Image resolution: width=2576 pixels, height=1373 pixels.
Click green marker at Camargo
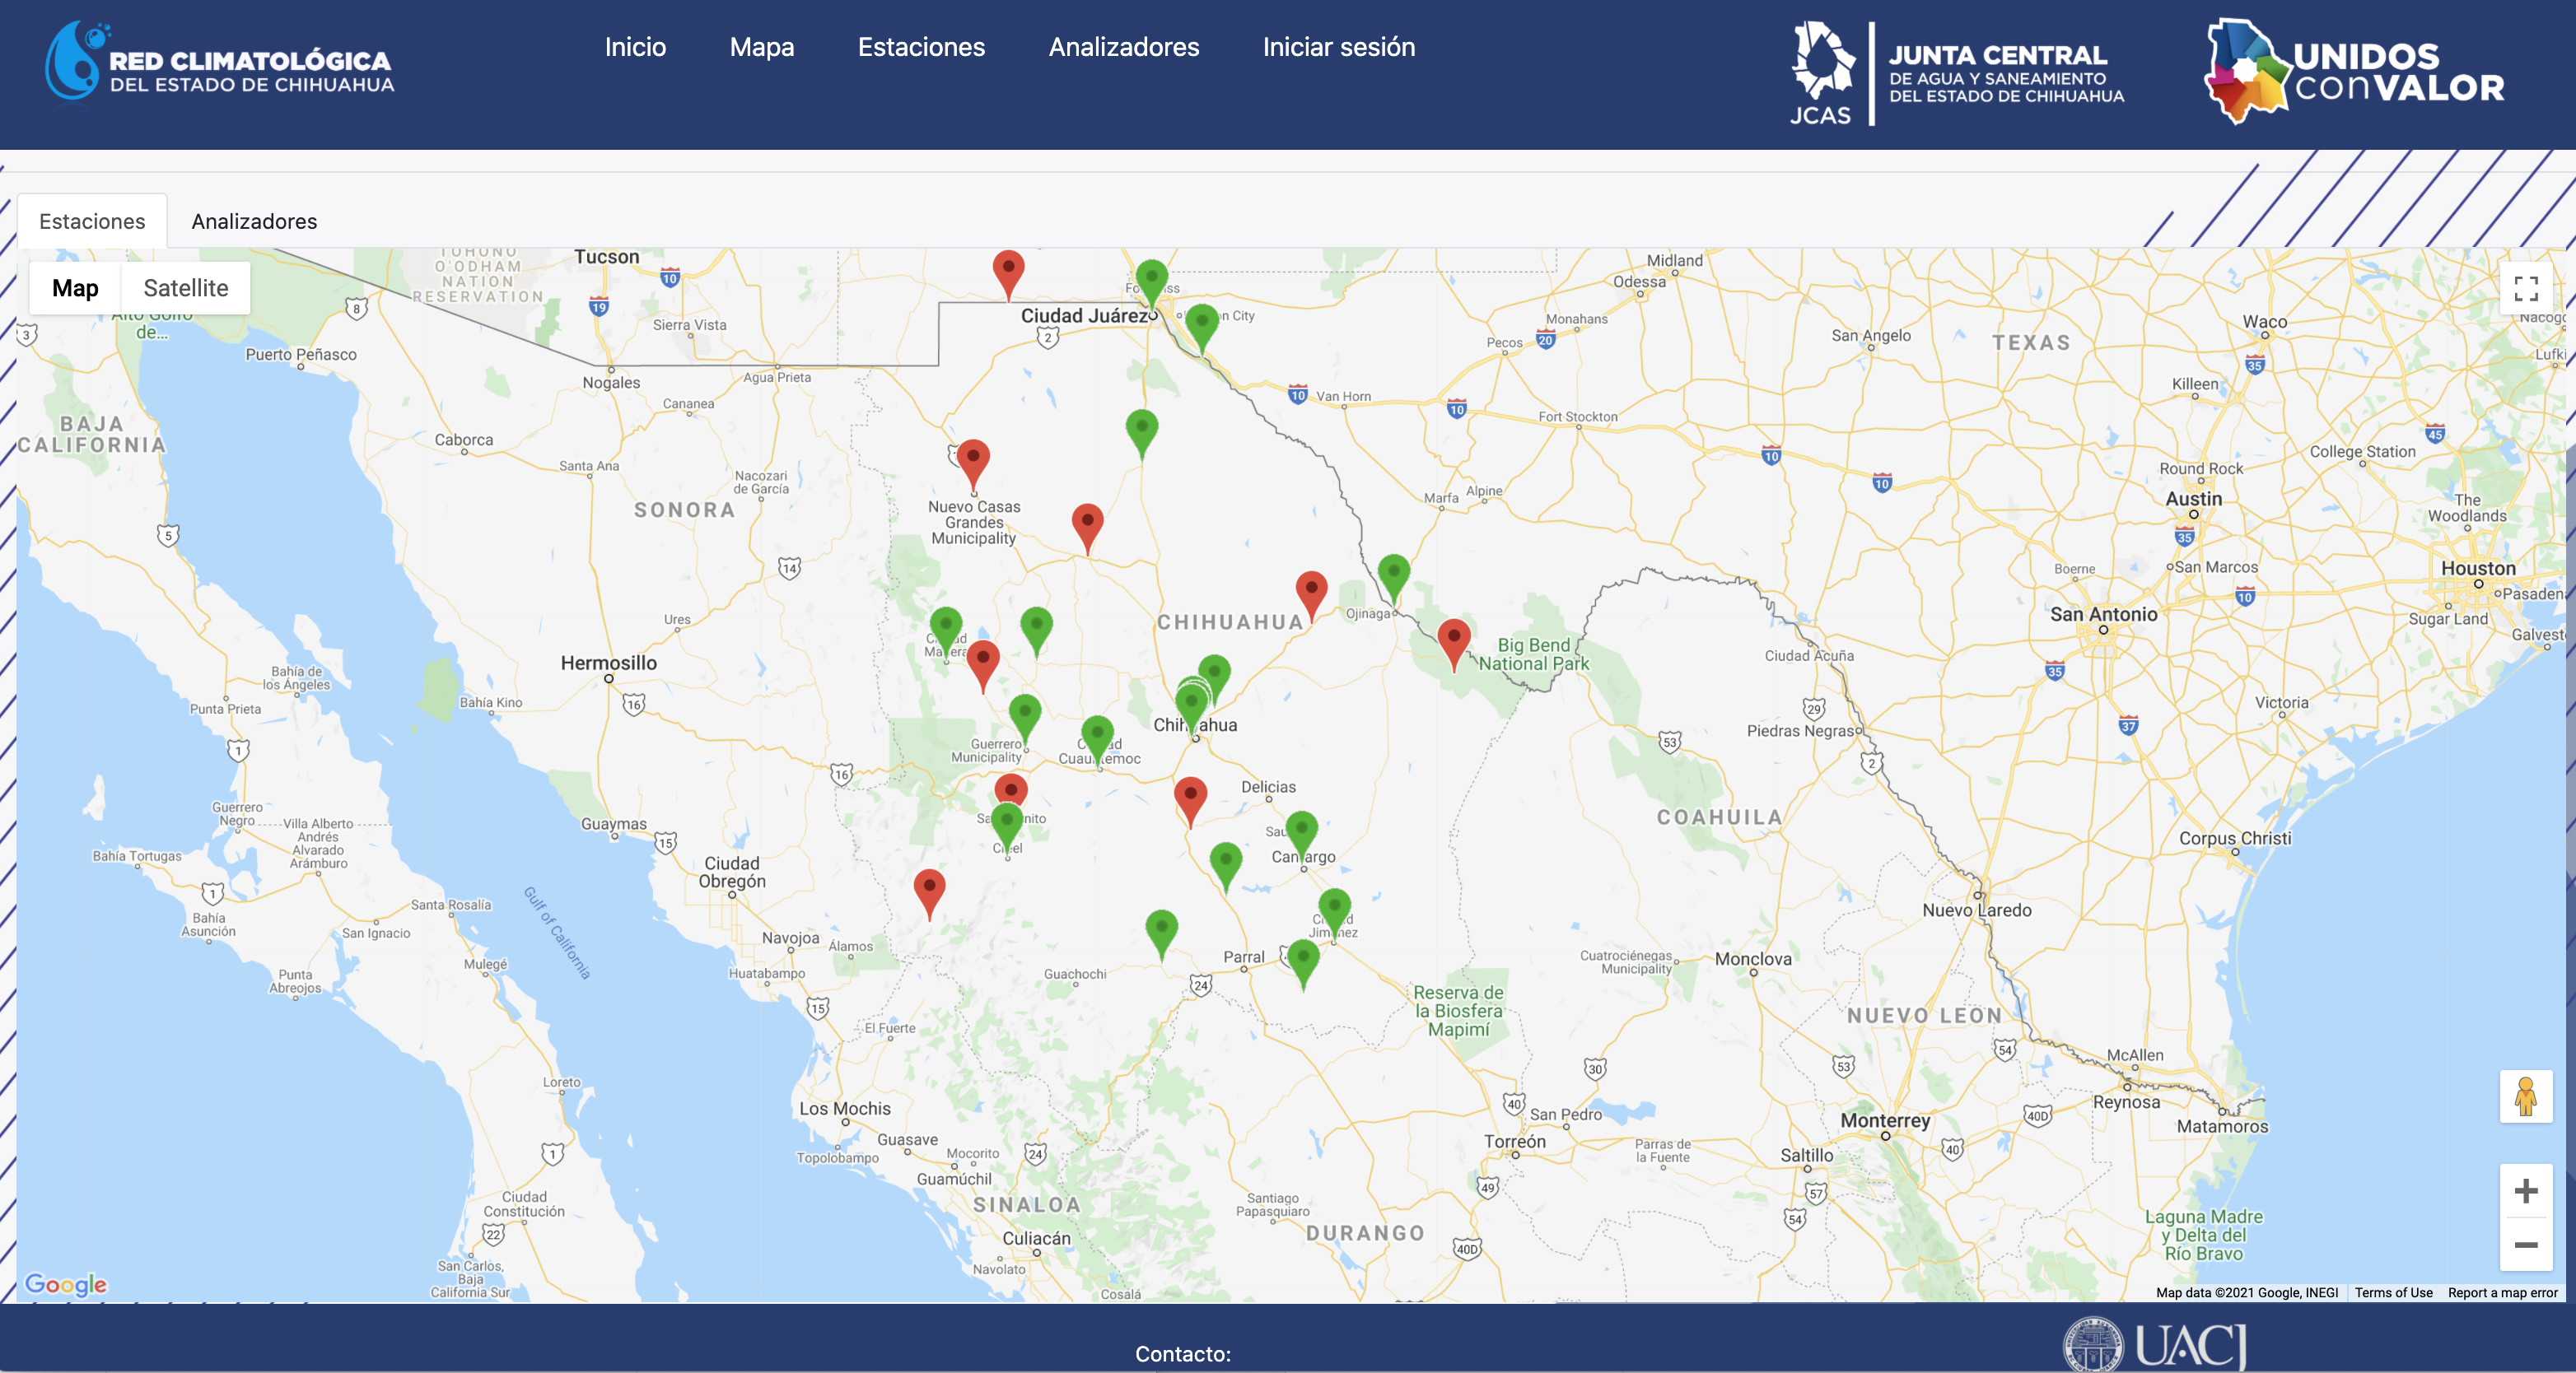[1301, 830]
